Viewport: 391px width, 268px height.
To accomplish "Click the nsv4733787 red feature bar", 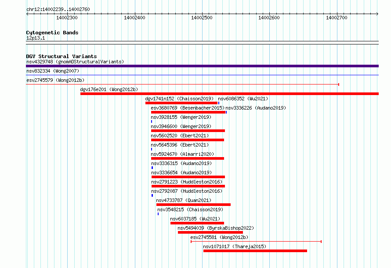I will pyautogui.click(x=193, y=205).
